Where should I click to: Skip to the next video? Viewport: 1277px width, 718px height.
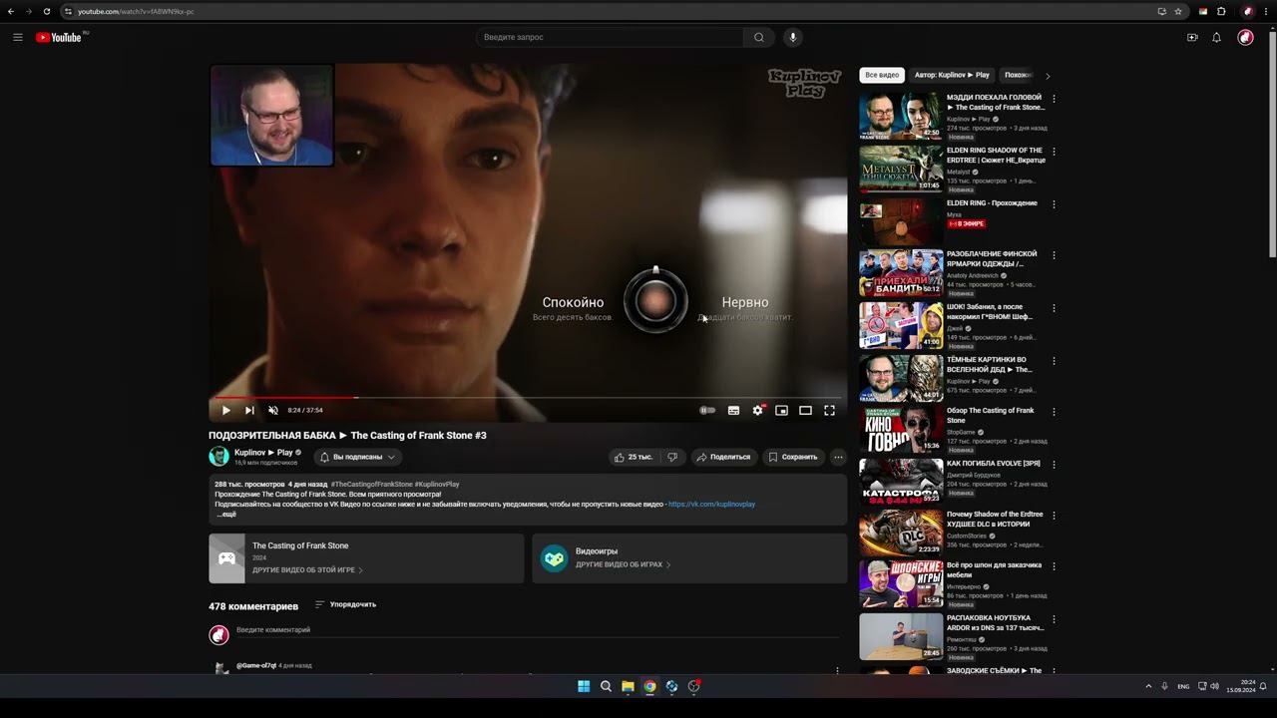[249, 410]
